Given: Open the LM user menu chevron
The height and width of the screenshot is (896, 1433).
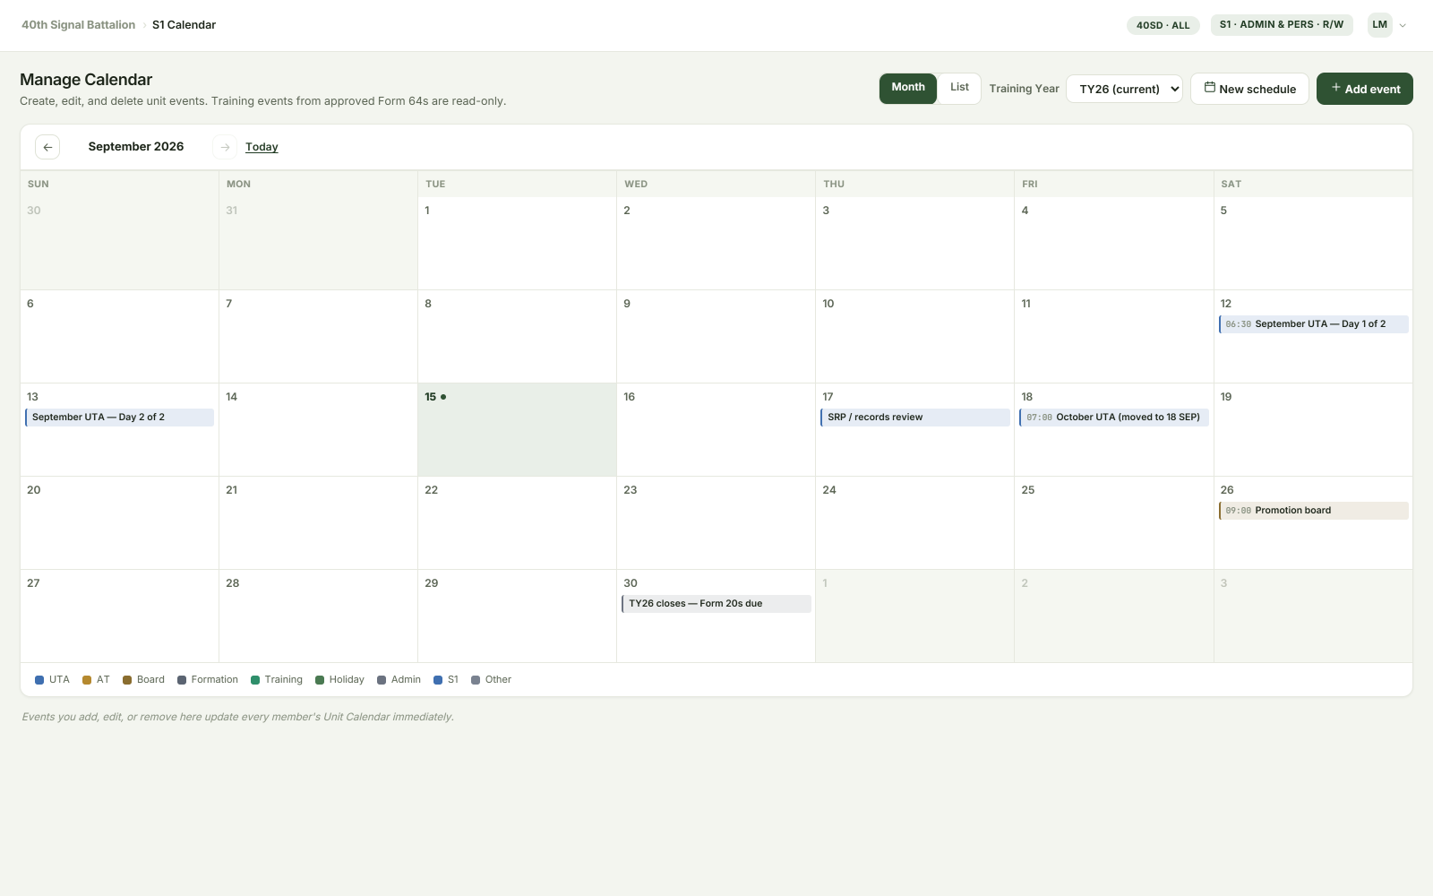Looking at the screenshot, I should [1403, 25].
